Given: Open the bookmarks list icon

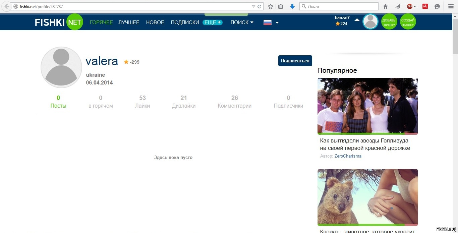Looking at the screenshot, I should point(281,6).
